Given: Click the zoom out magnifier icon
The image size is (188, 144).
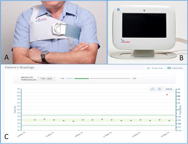Looking at the screenshot, I should 152,89.
